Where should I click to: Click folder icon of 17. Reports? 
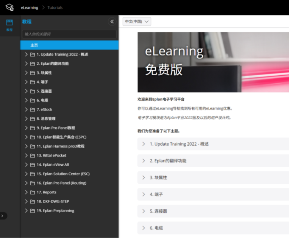pyautogui.click(x=32, y=192)
